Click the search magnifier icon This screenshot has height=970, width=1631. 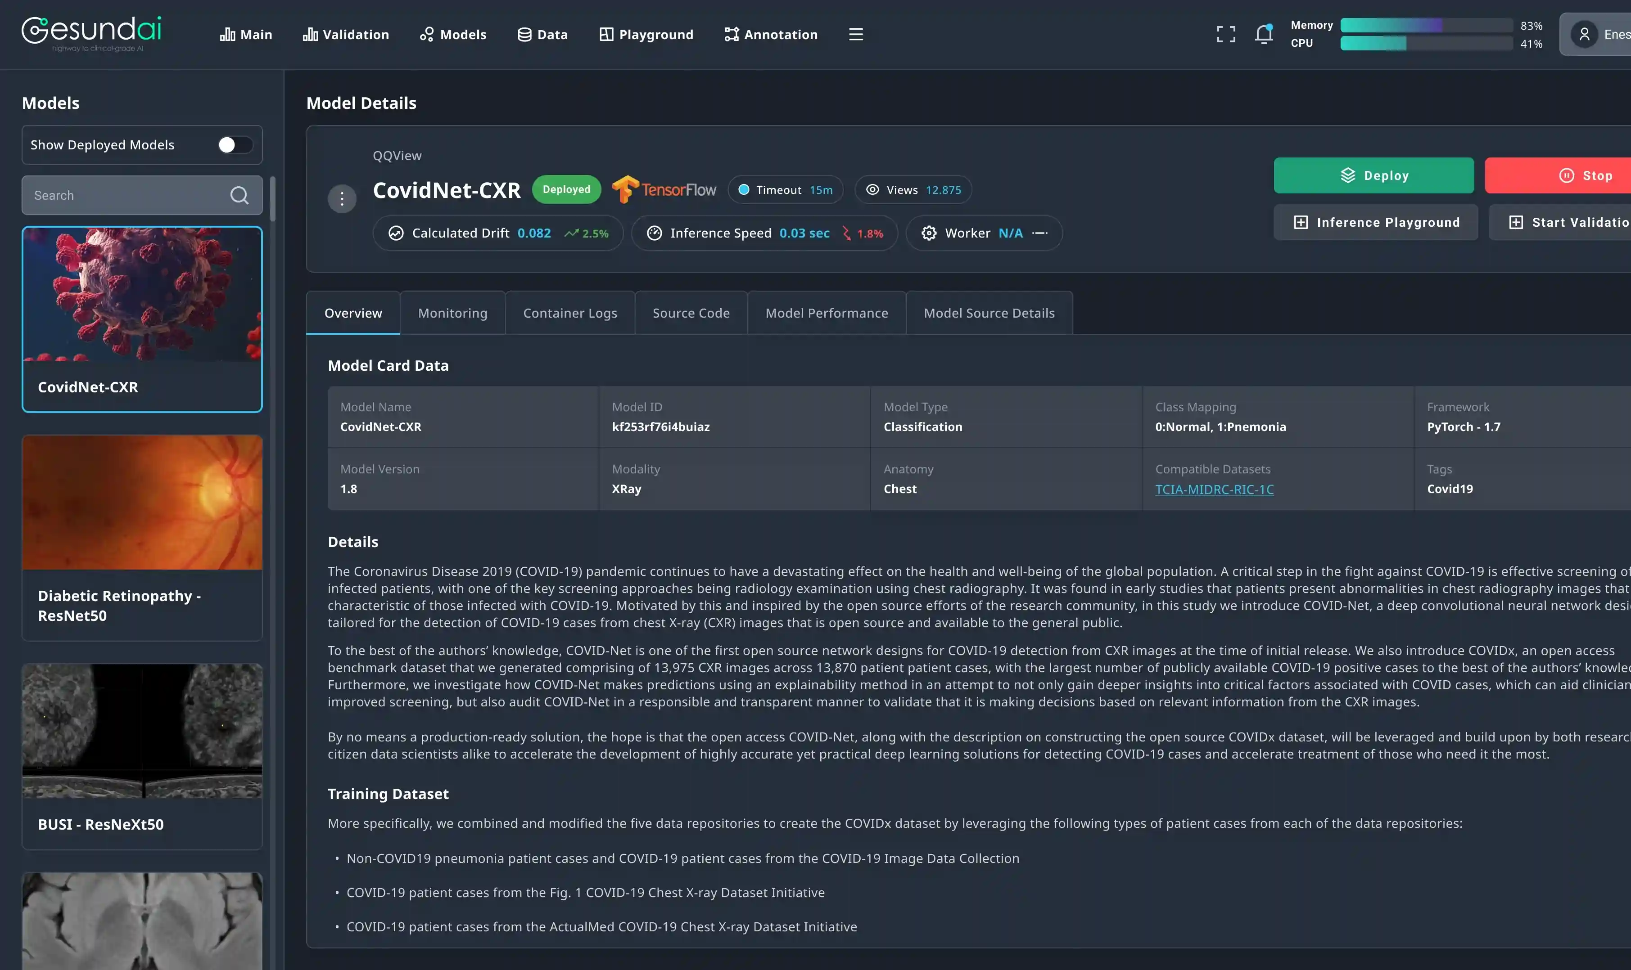(x=239, y=195)
